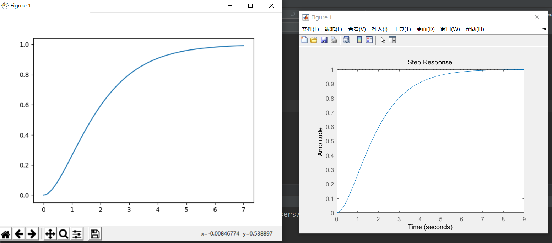The image size is (552, 243).
Task: Link plot data in MATLAB
Action: point(346,40)
